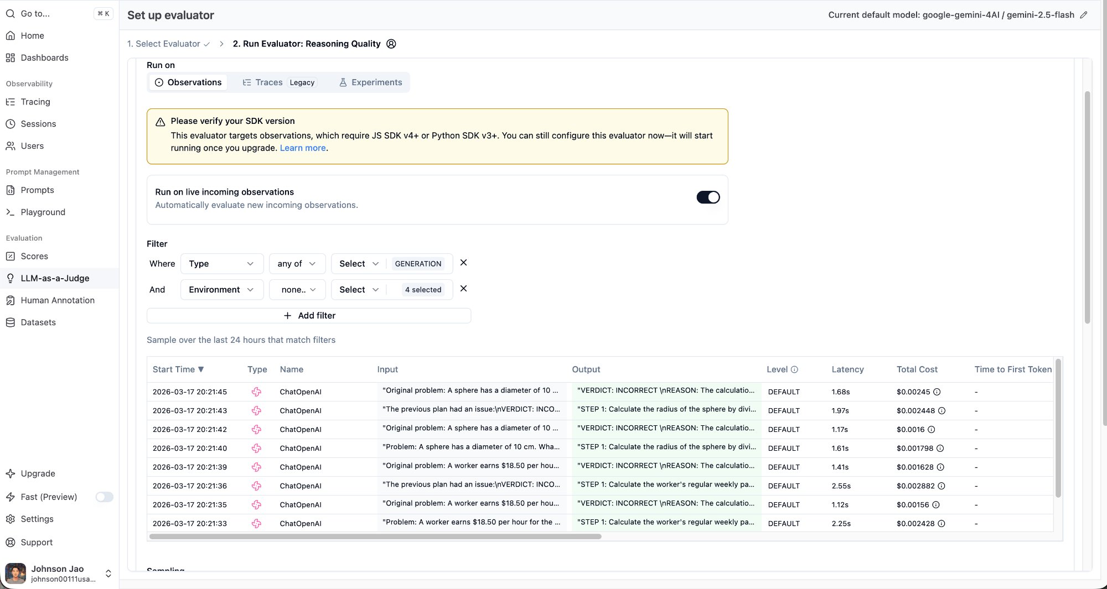The width and height of the screenshot is (1107, 589).
Task: Open the Type filter dropdown
Action: click(x=221, y=264)
